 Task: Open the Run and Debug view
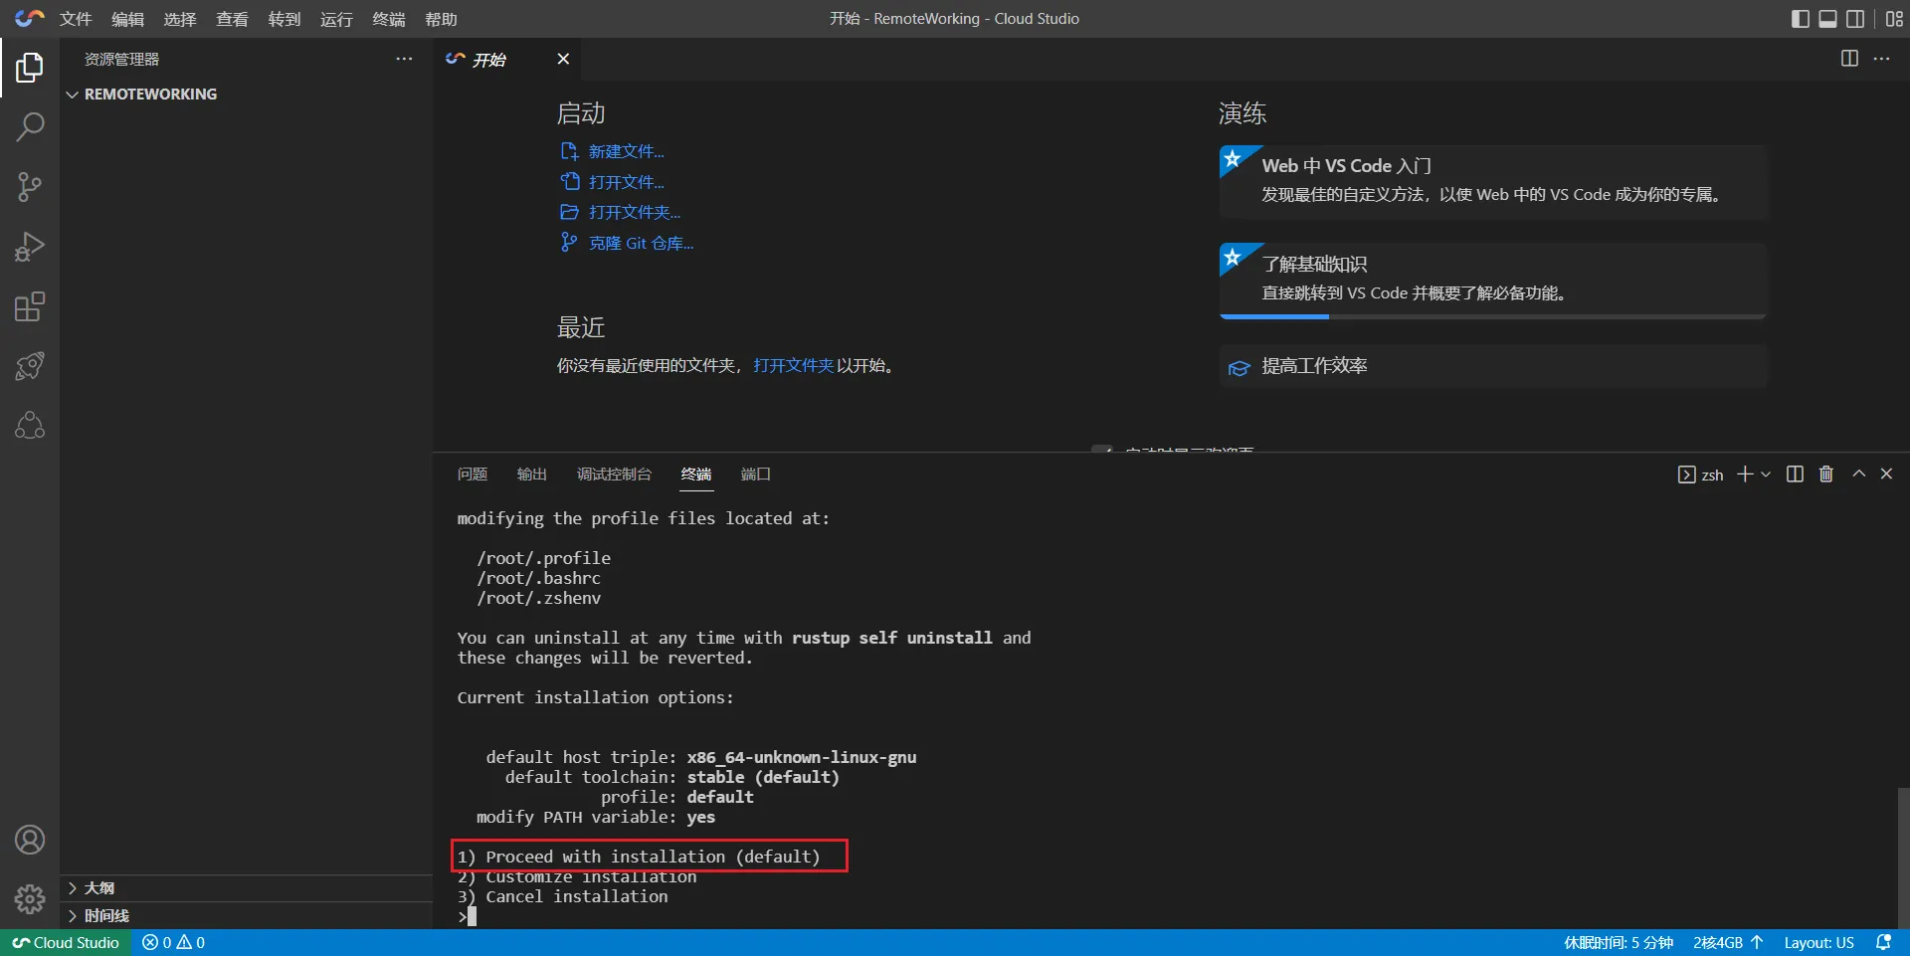pyautogui.click(x=29, y=247)
